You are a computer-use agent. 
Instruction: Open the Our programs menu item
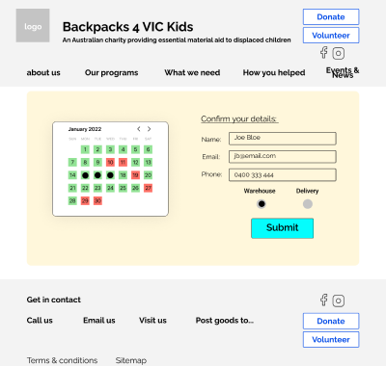(111, 73)
